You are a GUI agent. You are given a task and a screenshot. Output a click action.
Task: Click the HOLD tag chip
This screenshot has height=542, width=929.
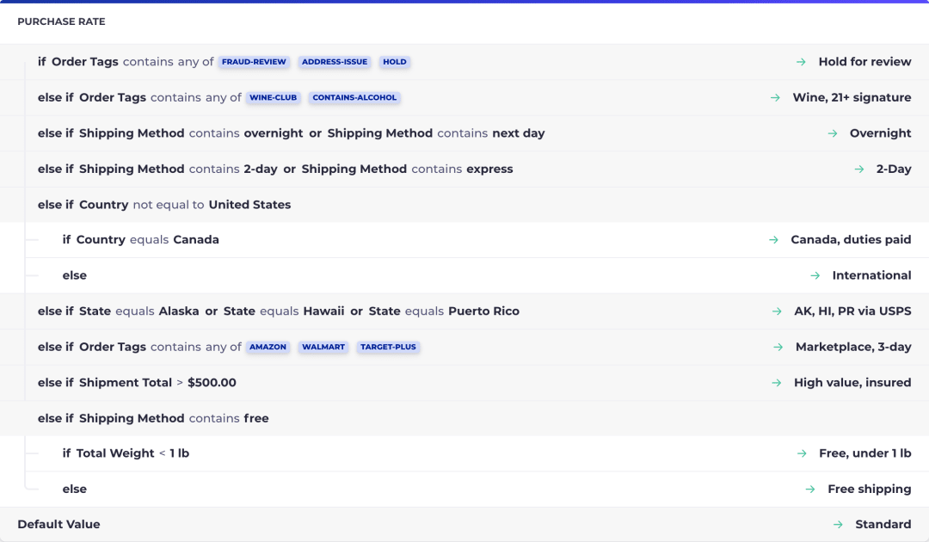point(395,62)
